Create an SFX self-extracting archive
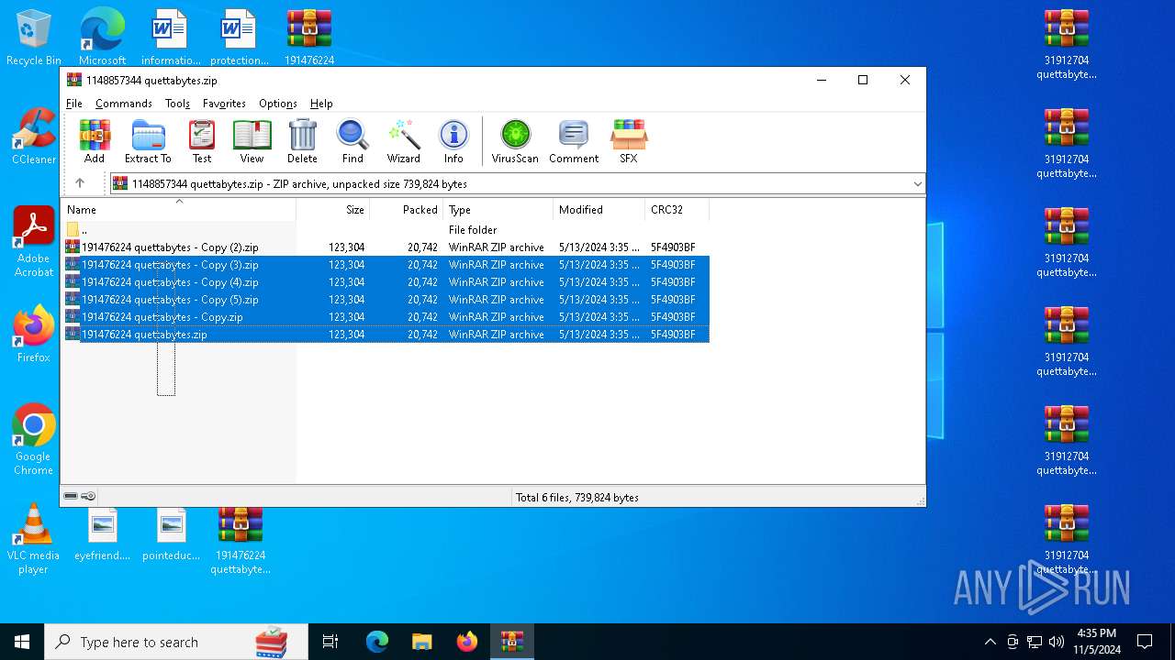Image resolution: width=1175 pixels, height=660 pixels. (x=628, y=141)
